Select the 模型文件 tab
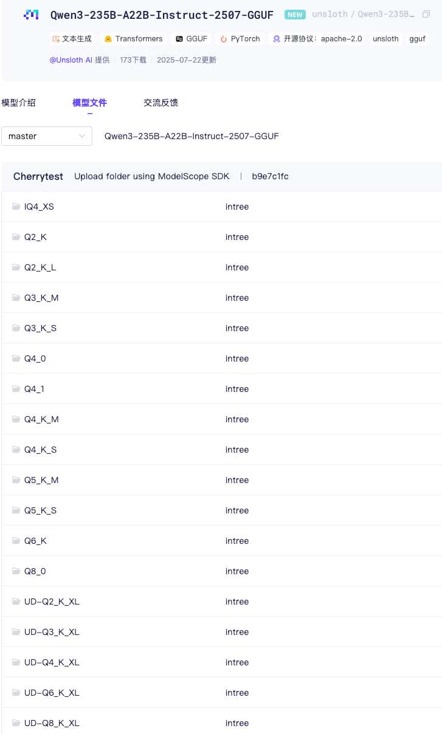 tap(89, 103)
